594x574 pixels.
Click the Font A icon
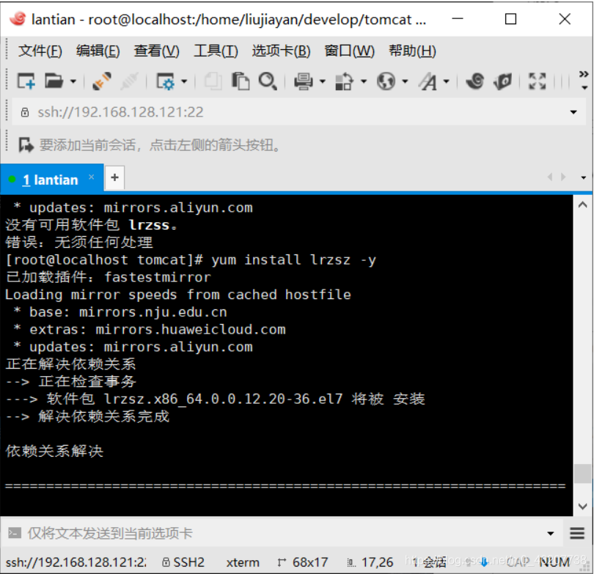(428, 81)
